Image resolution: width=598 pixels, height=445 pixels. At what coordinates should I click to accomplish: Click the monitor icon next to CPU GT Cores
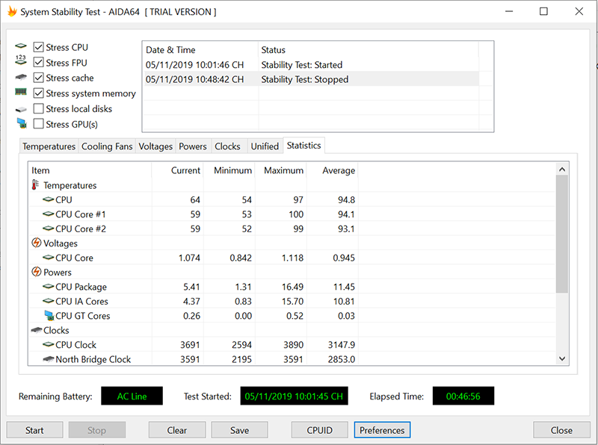[x=48, y=316]
